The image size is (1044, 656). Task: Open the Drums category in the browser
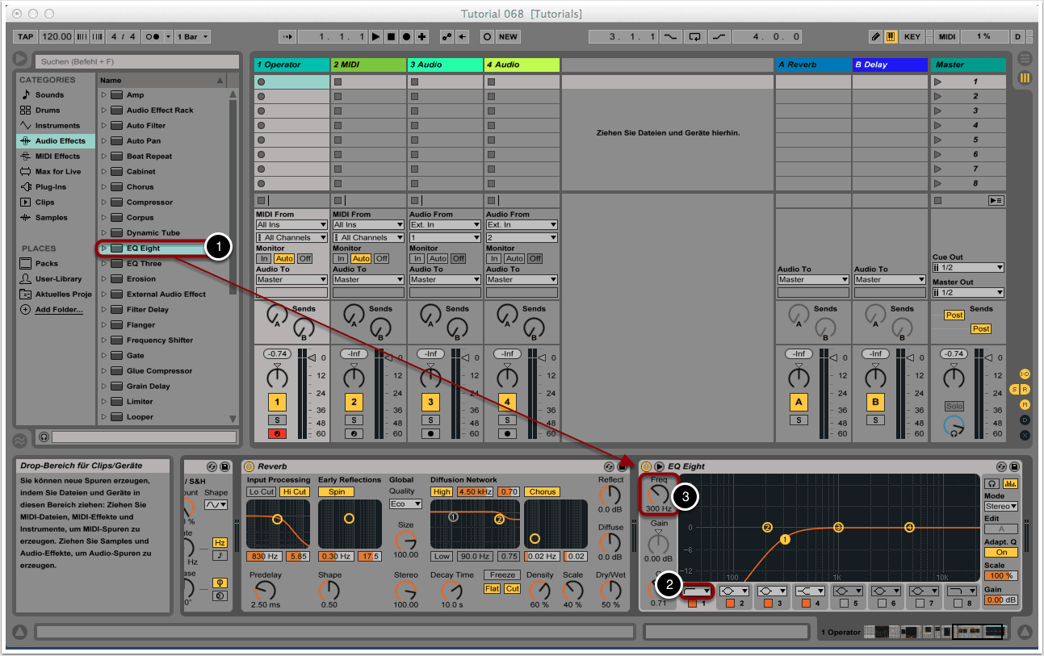click(x=48, y=111)
